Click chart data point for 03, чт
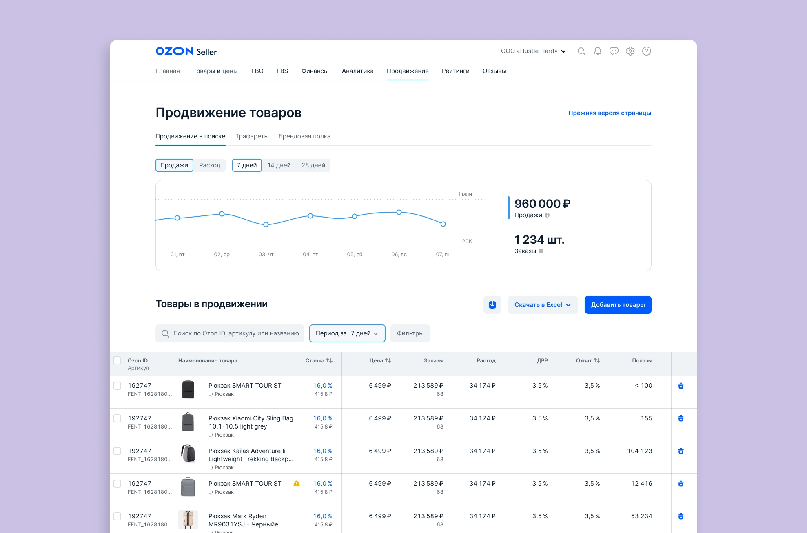This screenshot has width=807, height=533. [266, 224]
